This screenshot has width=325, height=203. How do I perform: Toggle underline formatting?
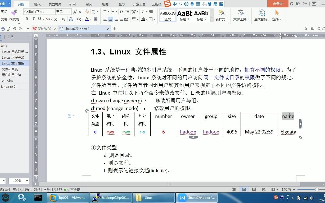pos(40,19)
